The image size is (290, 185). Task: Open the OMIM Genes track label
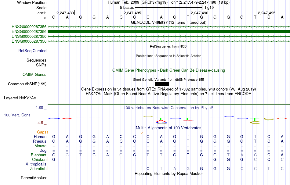coord(34,75)
